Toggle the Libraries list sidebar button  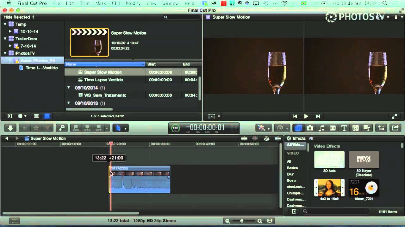[x=10, y=116]
